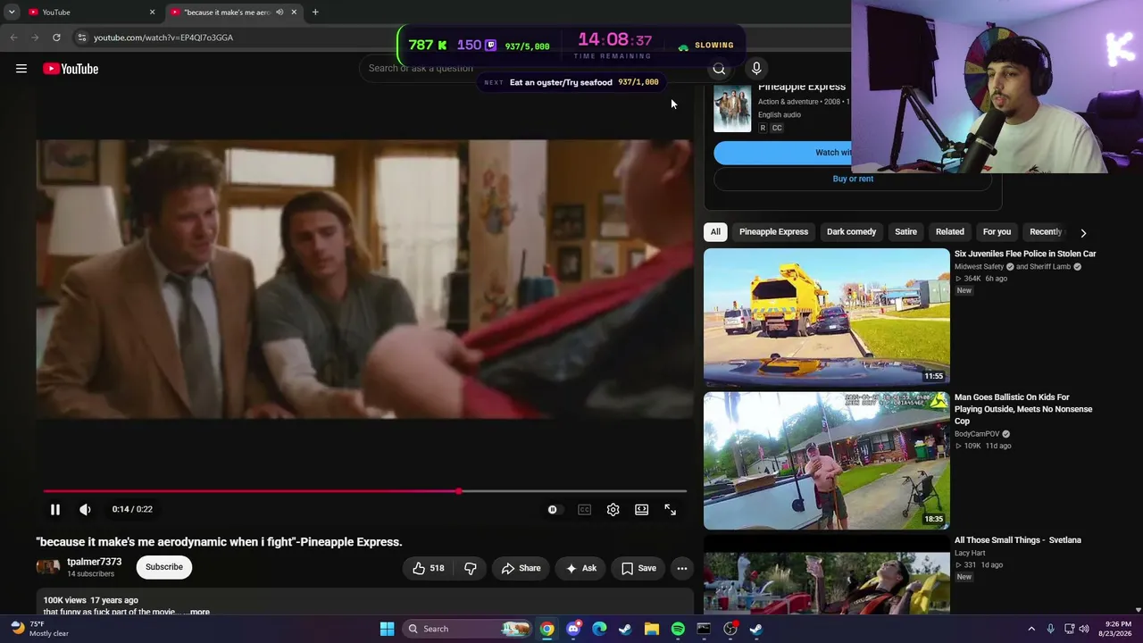The width and height of the screenshot is (1143, 643).
Task: Select the For you filter chip
Action: click(x=997, y=231)
